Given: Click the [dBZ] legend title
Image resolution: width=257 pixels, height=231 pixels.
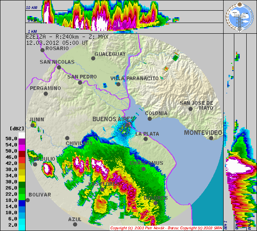Looking at the screenshot, I should point(17,129).
